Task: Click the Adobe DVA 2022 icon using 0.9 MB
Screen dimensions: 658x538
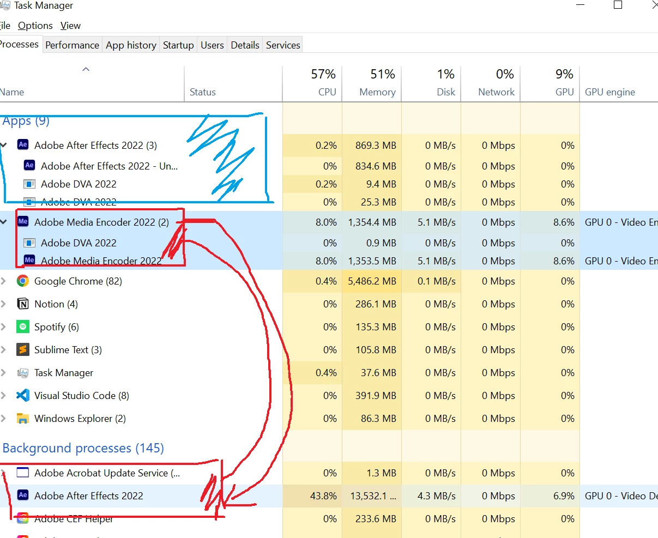Action: (x=29, y=243)
